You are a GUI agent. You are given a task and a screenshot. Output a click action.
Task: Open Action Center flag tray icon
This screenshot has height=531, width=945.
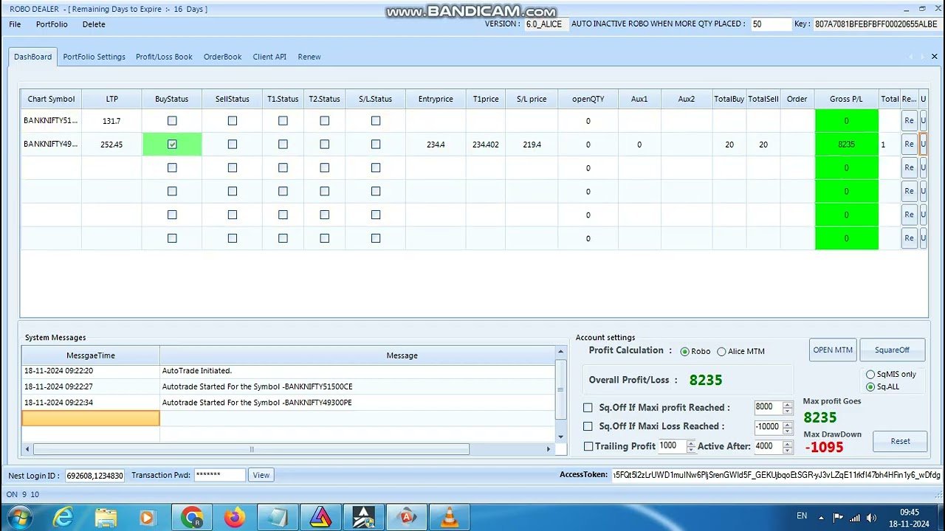point(838,517)
